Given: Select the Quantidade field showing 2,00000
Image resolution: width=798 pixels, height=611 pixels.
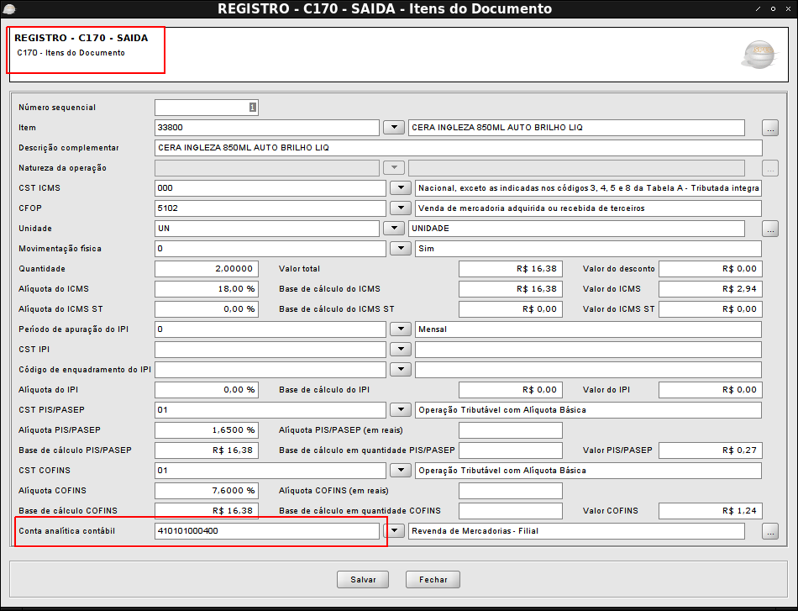Looking at the screenshot, I should click(x=207, y=269).
